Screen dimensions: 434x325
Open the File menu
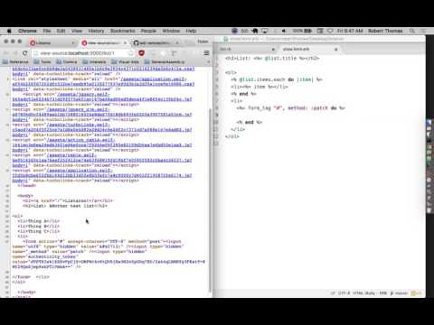[x=47, y=31]
